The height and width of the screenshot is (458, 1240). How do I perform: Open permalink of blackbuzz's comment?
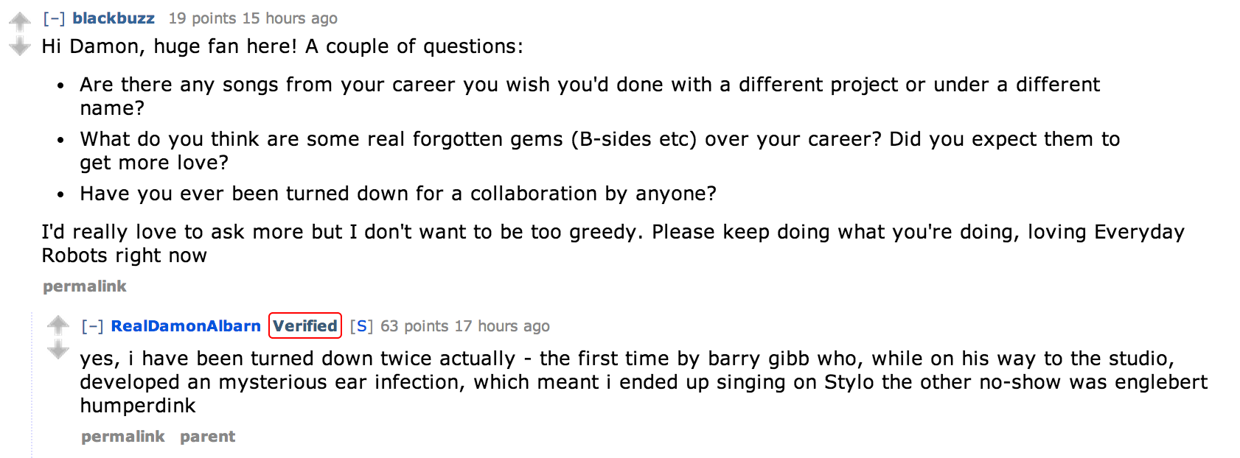[x=85, y=286]
